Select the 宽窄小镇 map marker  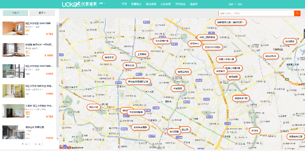94,107
